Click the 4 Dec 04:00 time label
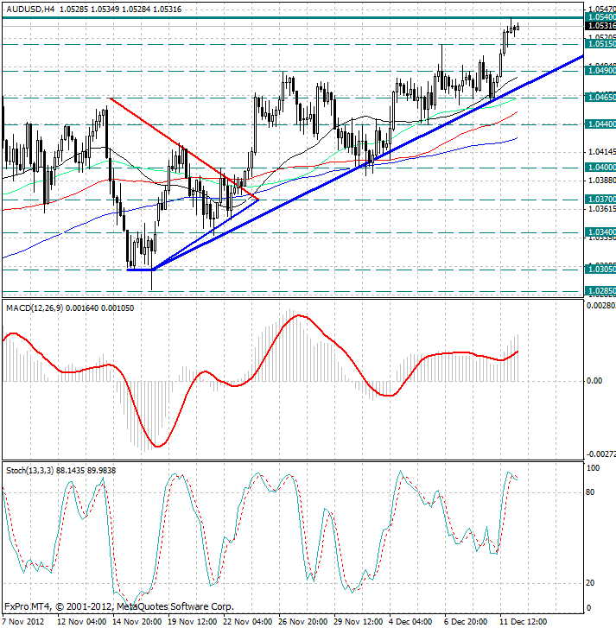The height and width of the screenshot is (628, 616). (x=411, y=622)
